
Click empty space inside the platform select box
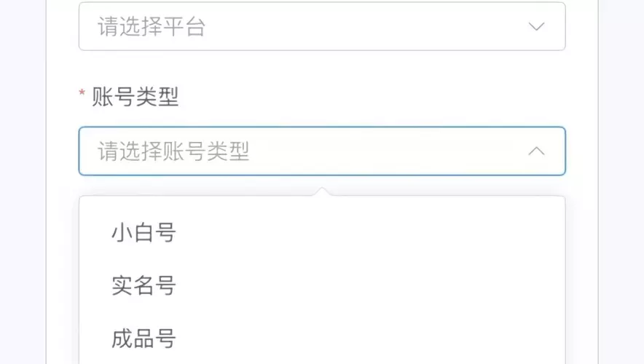click(x=364, y=27)
